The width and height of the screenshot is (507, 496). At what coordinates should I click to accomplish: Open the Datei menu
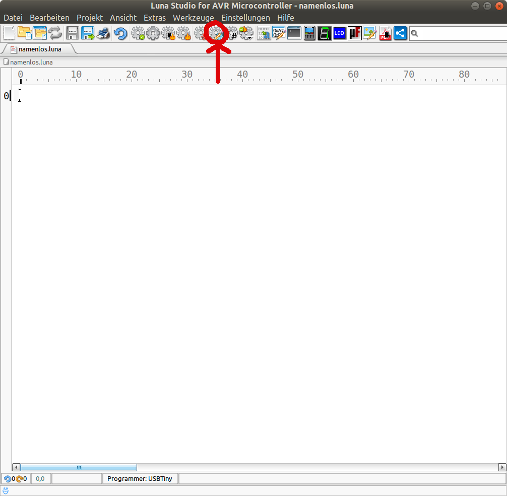[13, 18]
